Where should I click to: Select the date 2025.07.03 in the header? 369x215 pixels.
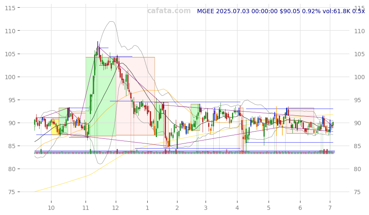tap(232, 11)
